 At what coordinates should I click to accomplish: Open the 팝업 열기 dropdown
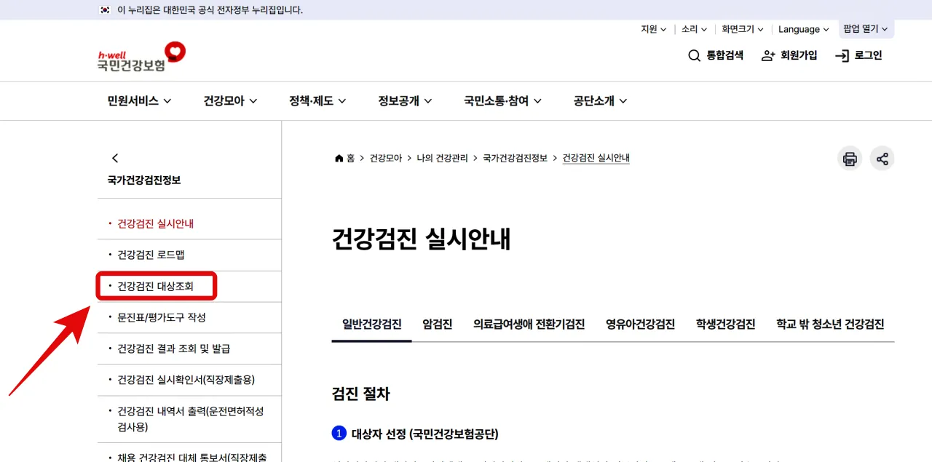click(865, 29)
